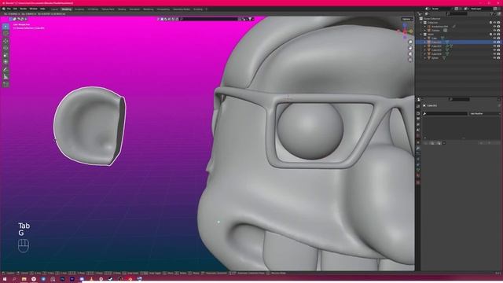Viewport: 503px width, 283px height.
Task: Add a workspace with the plus tab
Action: [x=206, y=9]
